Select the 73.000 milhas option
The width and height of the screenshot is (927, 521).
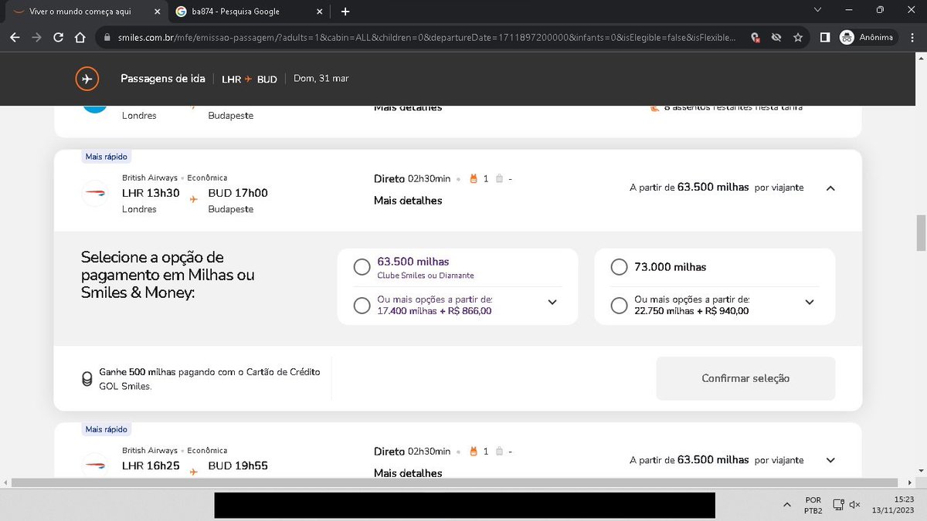pyautogui.click(x=619, y=267)
